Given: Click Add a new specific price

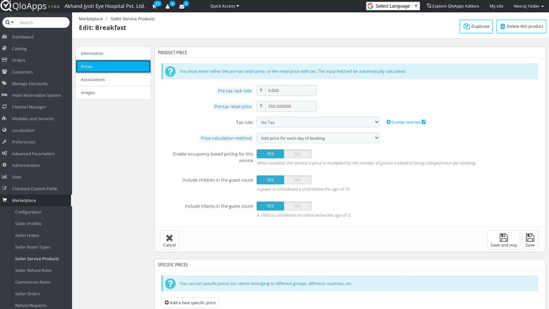Looking at the screenshot, I should pyautogui.click(x=190, y=303).
